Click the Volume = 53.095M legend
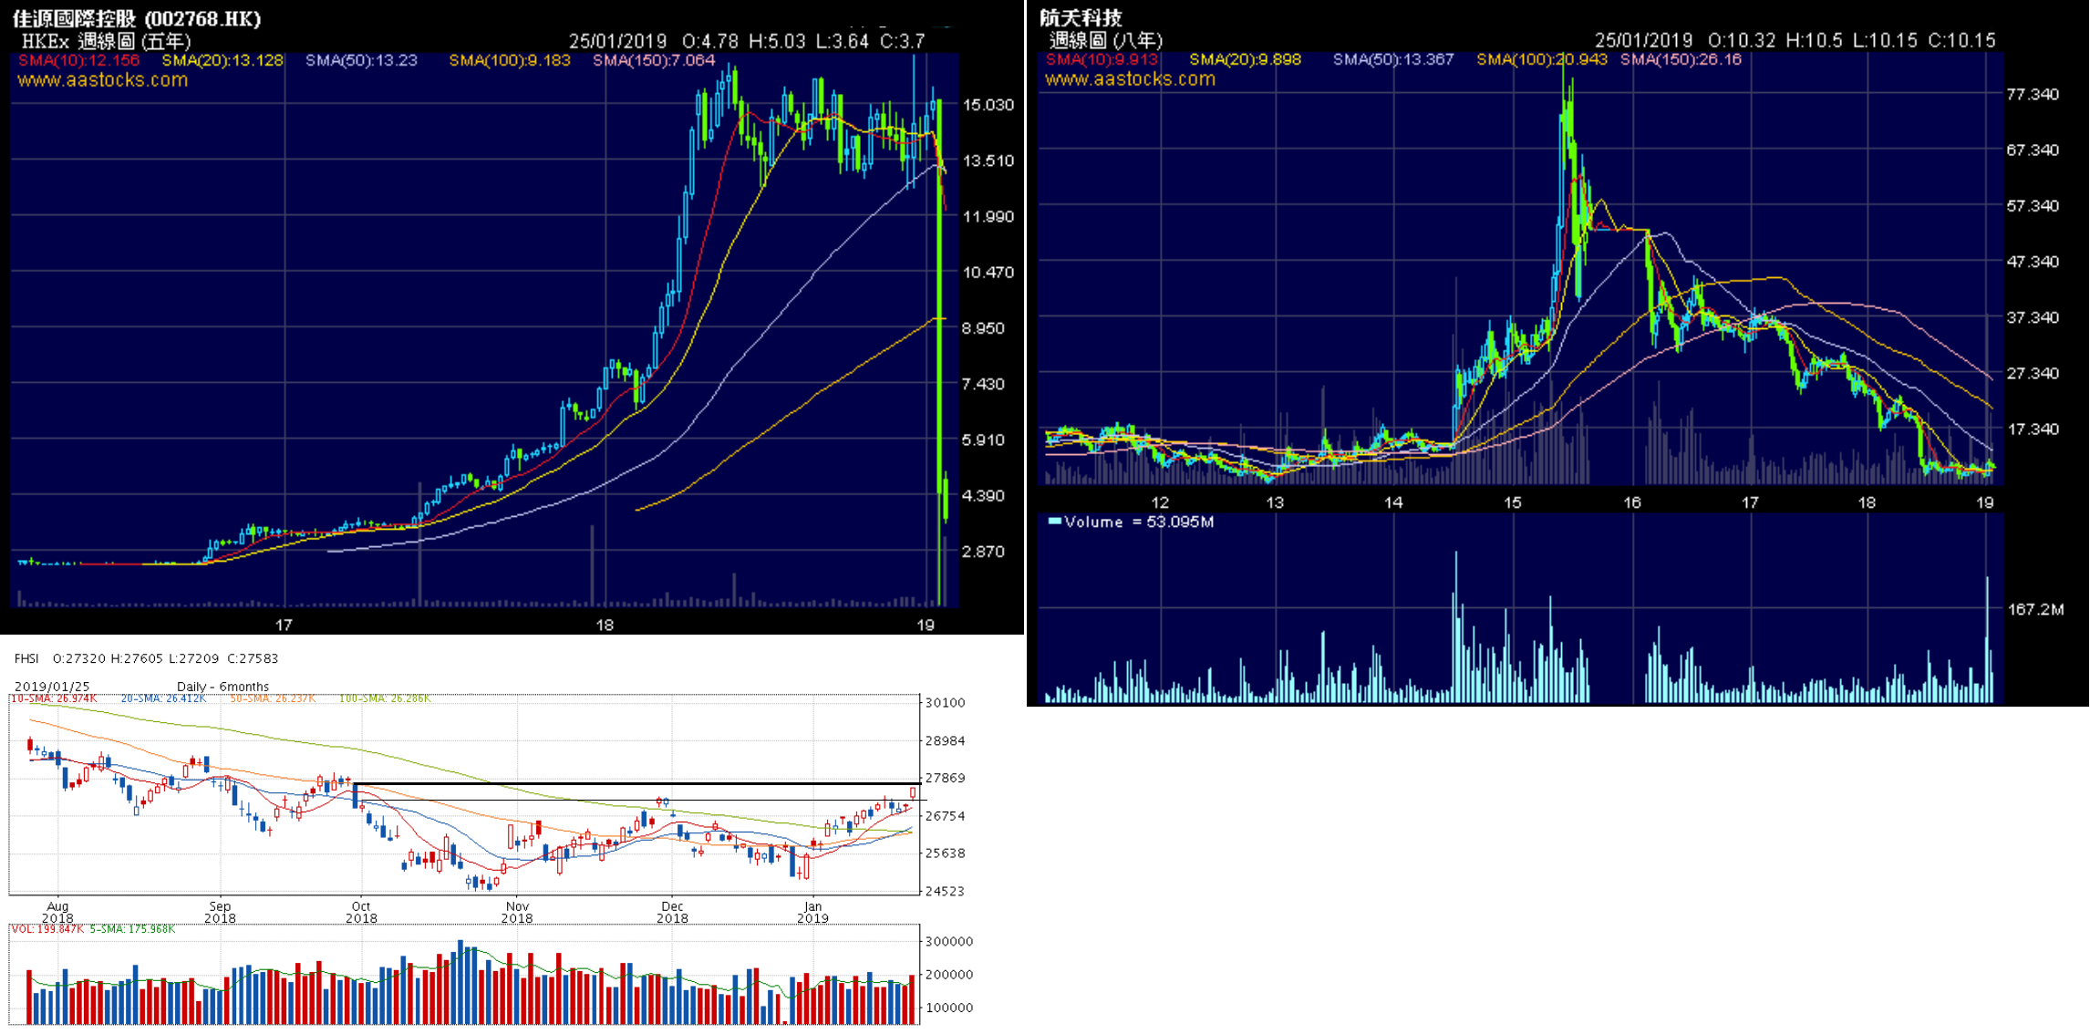 click(1139, 522)
